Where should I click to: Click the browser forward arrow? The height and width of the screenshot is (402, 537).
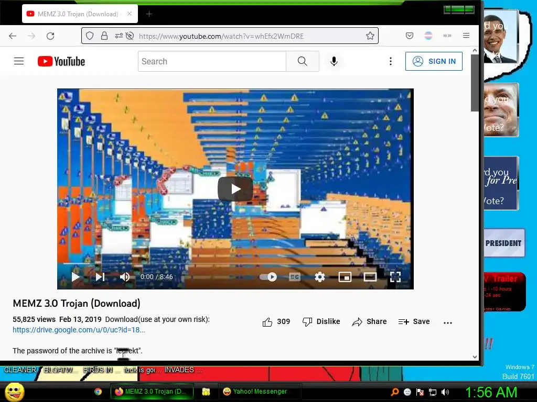(x=31, y=36)
